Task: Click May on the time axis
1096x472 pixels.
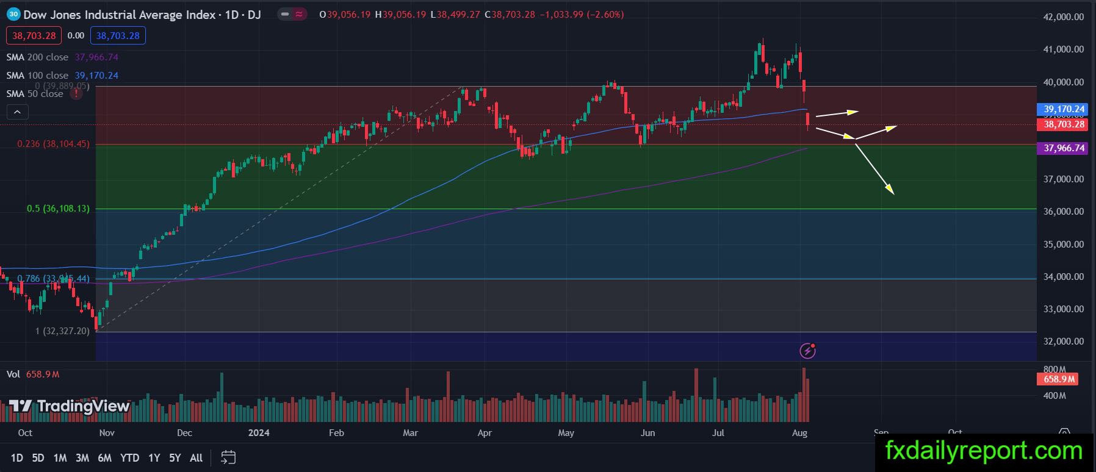Action: point(566,433)
